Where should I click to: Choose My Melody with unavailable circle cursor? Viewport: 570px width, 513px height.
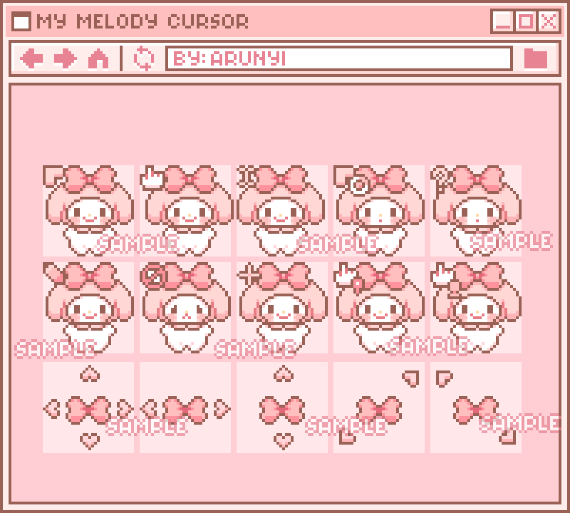coord(185,308)
